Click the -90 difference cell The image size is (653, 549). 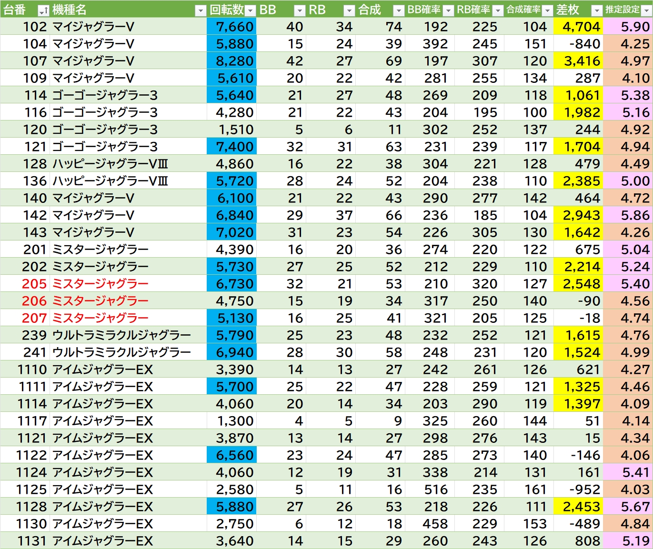tap(578, 301)
